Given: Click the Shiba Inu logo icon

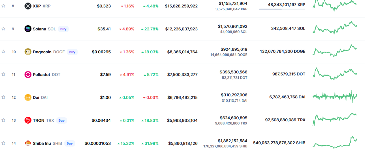Looking at the screenshot, I should [x=28, y=143].
